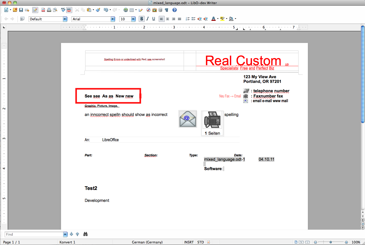
Task: Click German (Germany) language in status bar
Action: pyautogui.click(x=147, y=242)
